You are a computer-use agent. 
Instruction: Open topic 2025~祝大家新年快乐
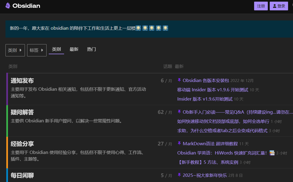point(205,175)
